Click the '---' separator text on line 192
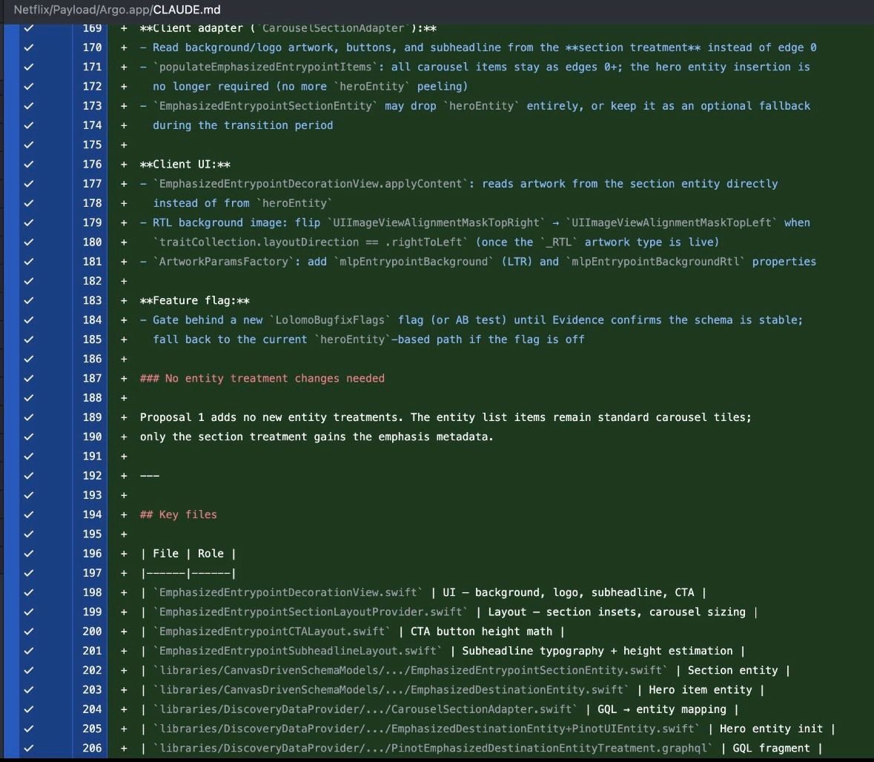Image resolution: width=874 pixels, height=762 pixels. (150, 475)
